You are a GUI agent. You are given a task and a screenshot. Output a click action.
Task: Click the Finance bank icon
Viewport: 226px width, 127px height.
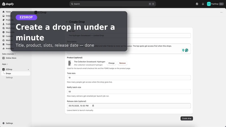tap(3, 44)
